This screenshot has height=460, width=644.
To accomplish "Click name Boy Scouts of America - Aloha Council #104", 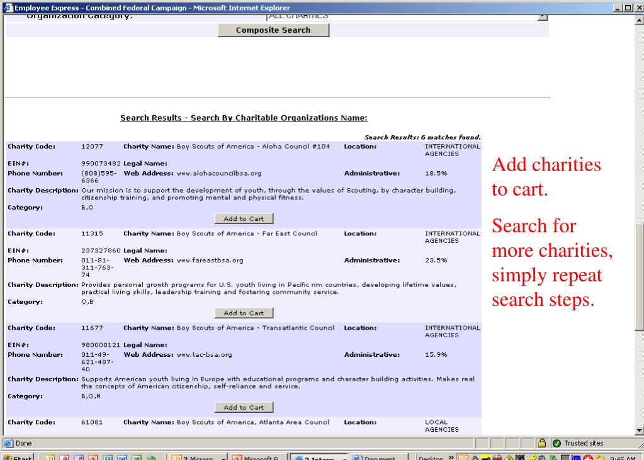I will pyautogui.click(x=254, y=146).
